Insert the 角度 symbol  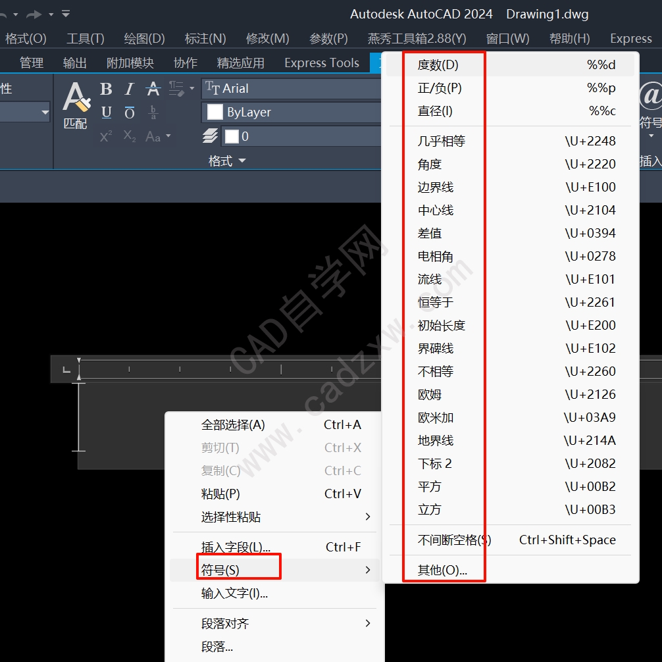click(x=510, y=164)
